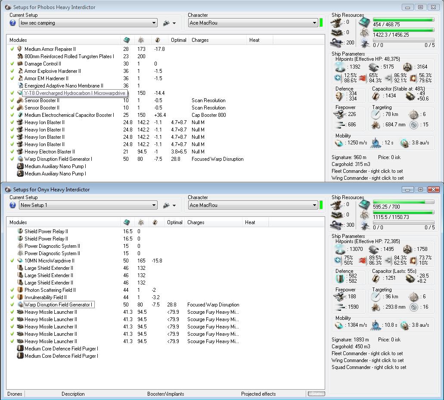Click the first Large Shield Extender II icon

20,268
